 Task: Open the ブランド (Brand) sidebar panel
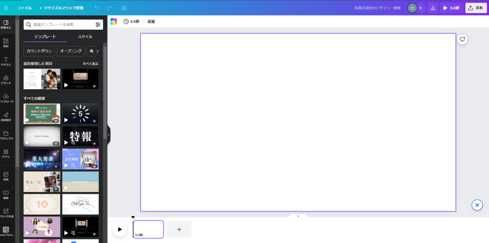[6, 80]
